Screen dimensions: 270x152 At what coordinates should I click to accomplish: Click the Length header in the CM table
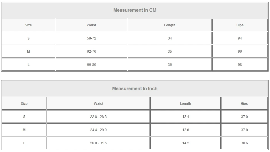(170, 25)
